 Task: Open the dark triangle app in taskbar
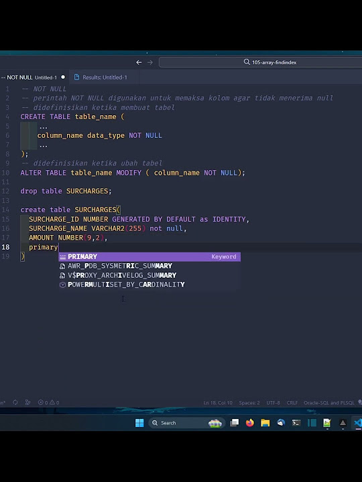tap(343, 423)
